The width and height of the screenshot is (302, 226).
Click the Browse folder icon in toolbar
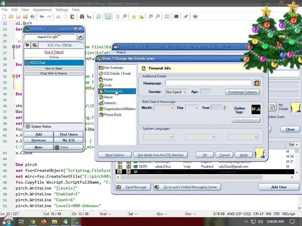click(25, 16)
